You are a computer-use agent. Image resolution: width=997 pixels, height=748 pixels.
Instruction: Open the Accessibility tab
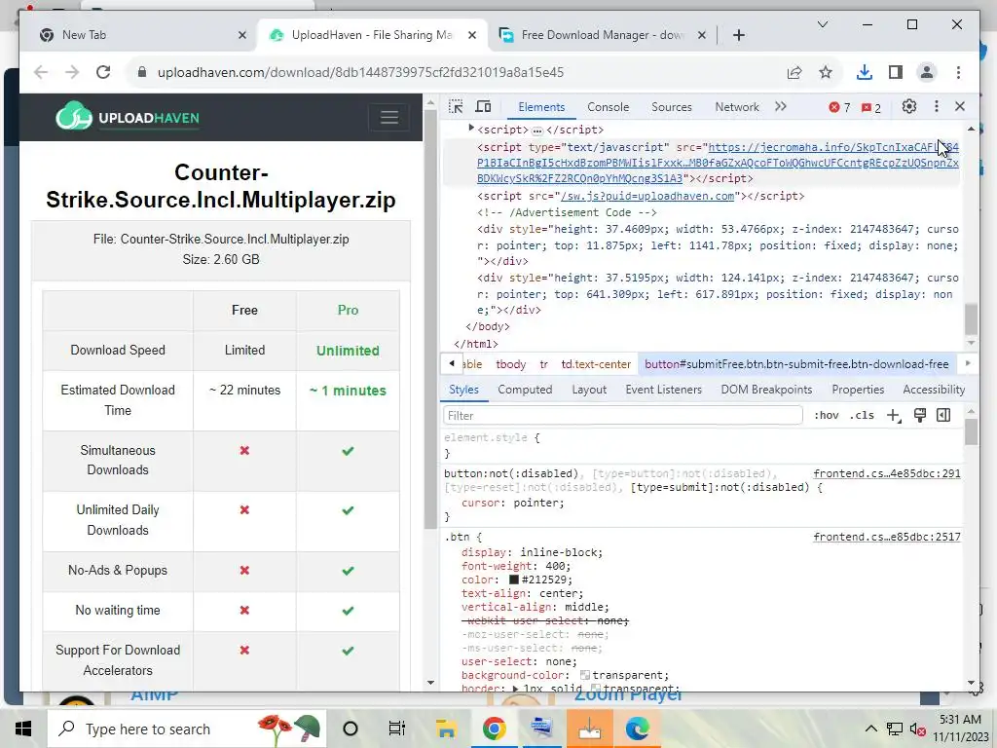934,390
